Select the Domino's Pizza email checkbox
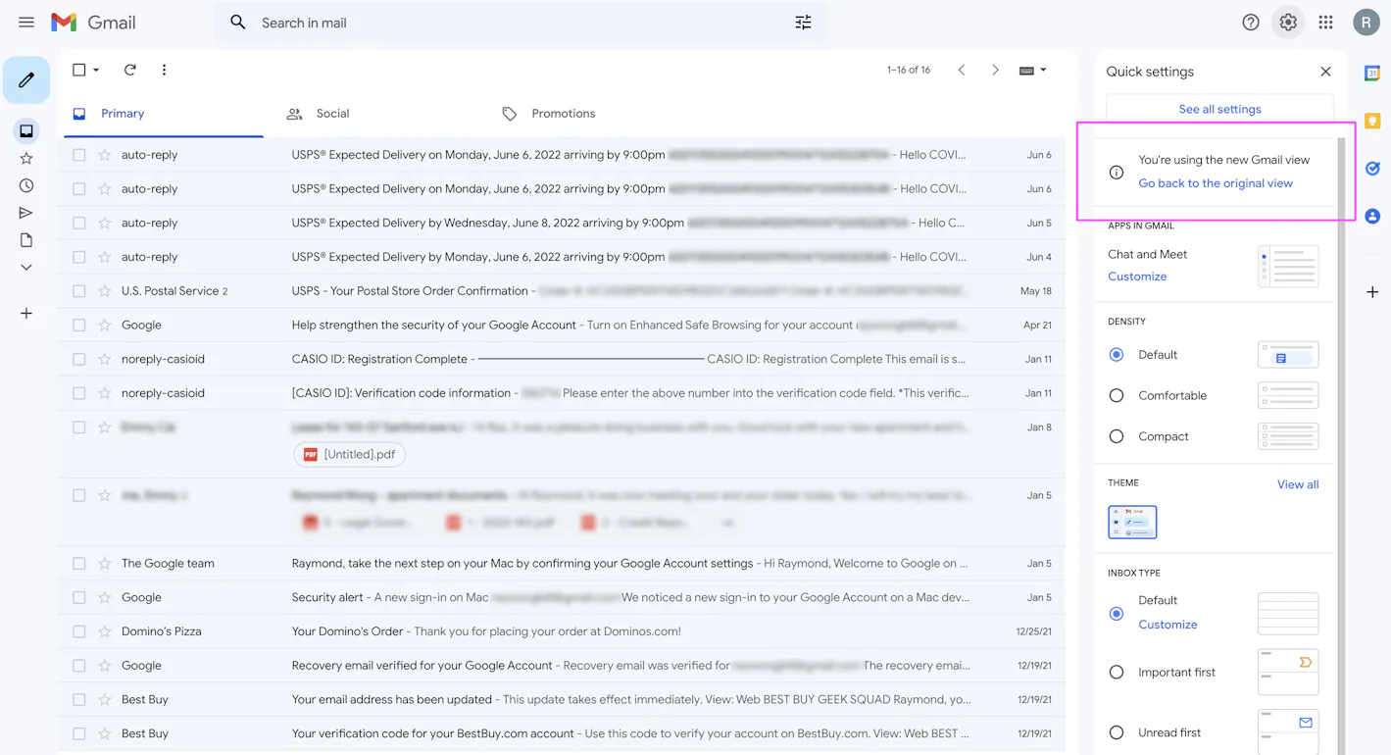This screenshot has width=1391, height=755. coord(79,631)
